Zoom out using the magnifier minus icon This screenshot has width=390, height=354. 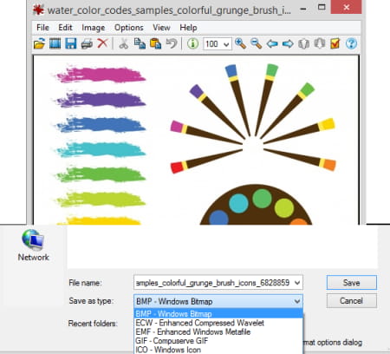pos(256,44)
